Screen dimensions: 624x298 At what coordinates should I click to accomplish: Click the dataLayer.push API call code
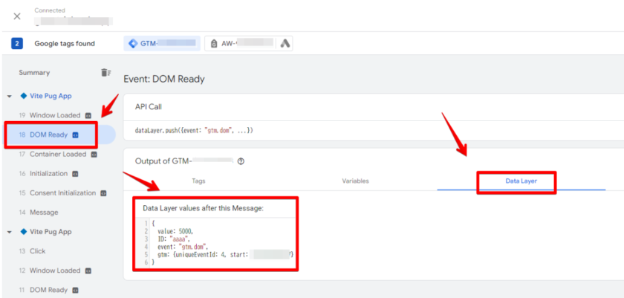pyautogui.click(x=194, y=131)
